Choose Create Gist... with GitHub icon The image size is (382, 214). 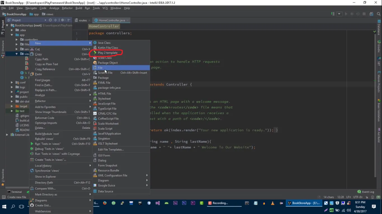pyautogui.click(x=61, y=205)
